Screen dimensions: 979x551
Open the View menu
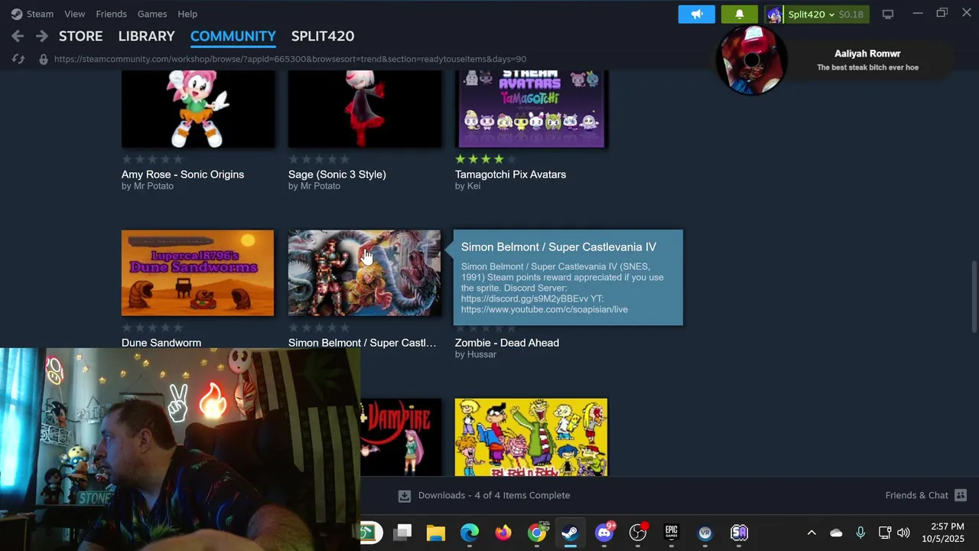(75, 14)
